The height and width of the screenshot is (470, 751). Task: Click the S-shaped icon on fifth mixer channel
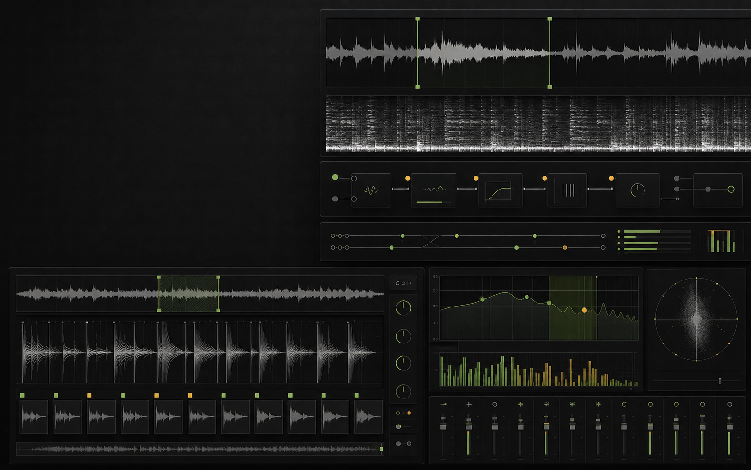click(x=546, y=404)
